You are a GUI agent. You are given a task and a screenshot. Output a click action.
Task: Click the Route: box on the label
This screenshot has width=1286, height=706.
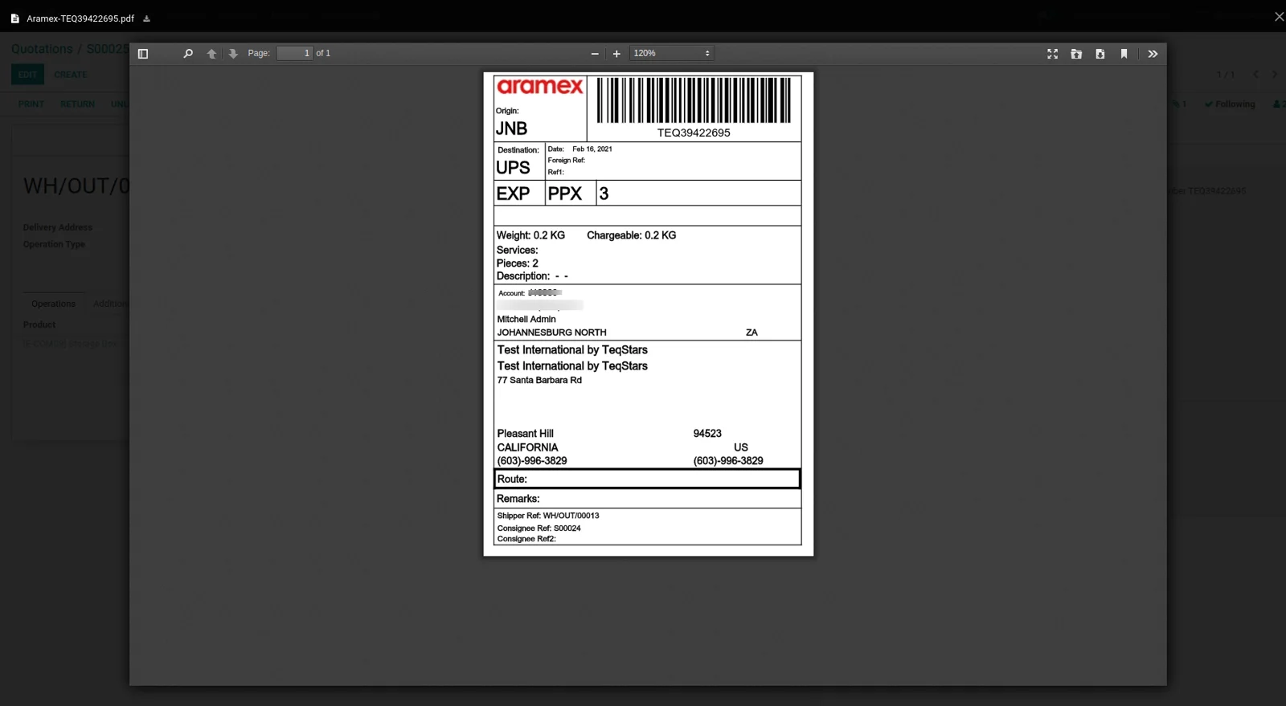[647, 479]
